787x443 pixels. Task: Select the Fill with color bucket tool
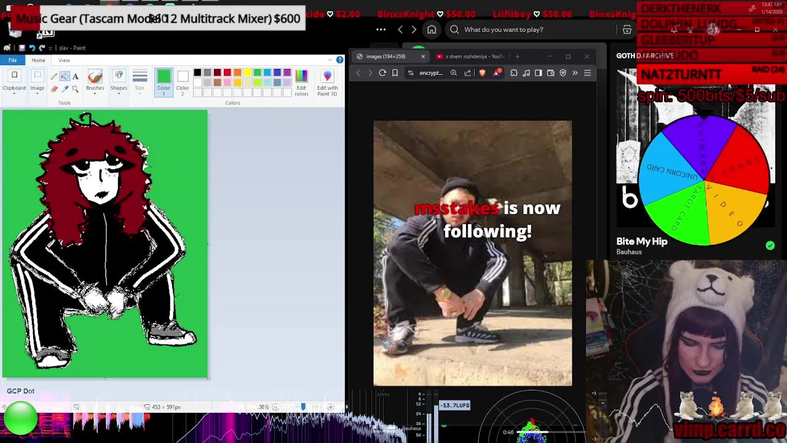pyautogui.click(x=65, y=76)
